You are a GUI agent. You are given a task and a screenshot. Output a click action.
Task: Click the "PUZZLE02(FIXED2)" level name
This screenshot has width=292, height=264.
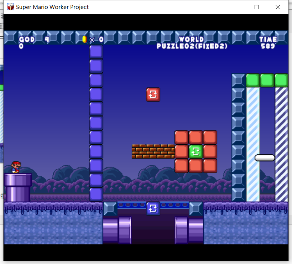192,46
